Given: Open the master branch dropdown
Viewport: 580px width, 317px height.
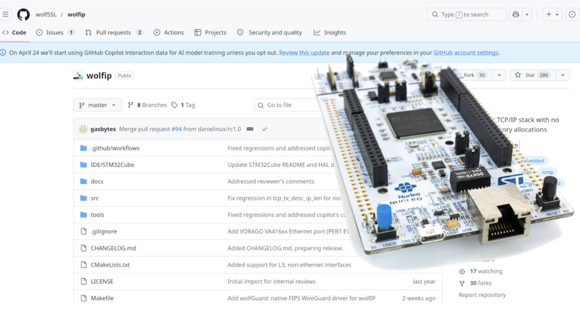Looking at the screenshot, I should click(x=97, y=105).
